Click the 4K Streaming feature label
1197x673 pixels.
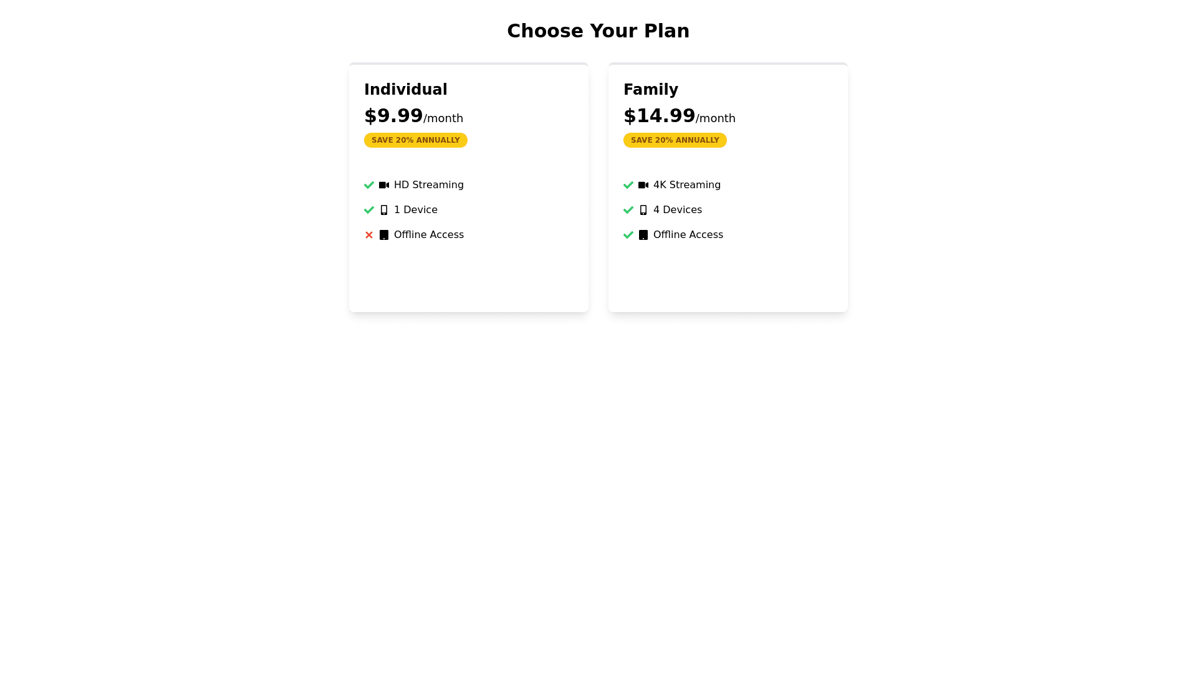click(687, 185)
